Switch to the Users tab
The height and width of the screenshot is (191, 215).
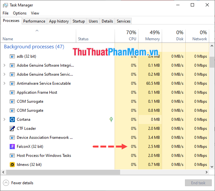pyautogui.click(x=93, y=21)
